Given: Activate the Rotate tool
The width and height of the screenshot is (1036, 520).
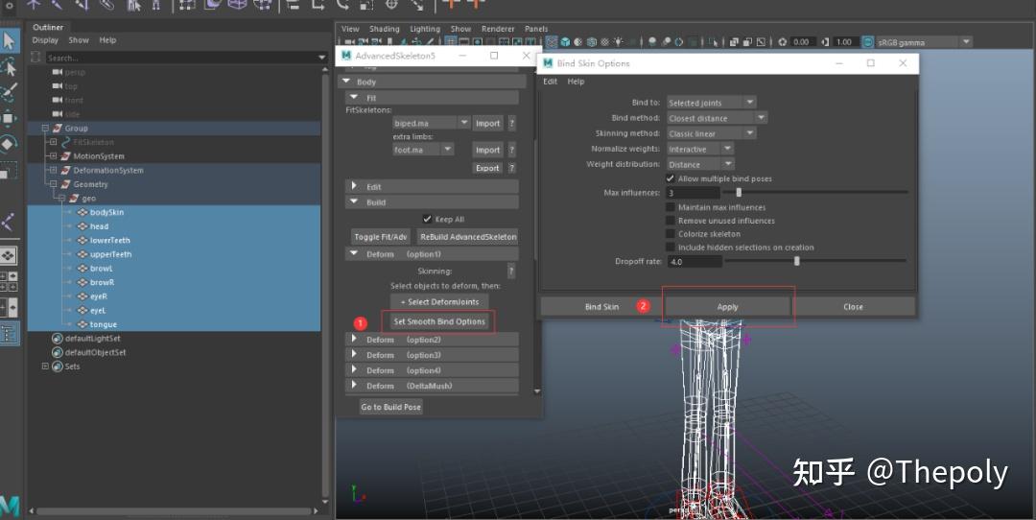Looking at the screenshot, I should 9,145.
